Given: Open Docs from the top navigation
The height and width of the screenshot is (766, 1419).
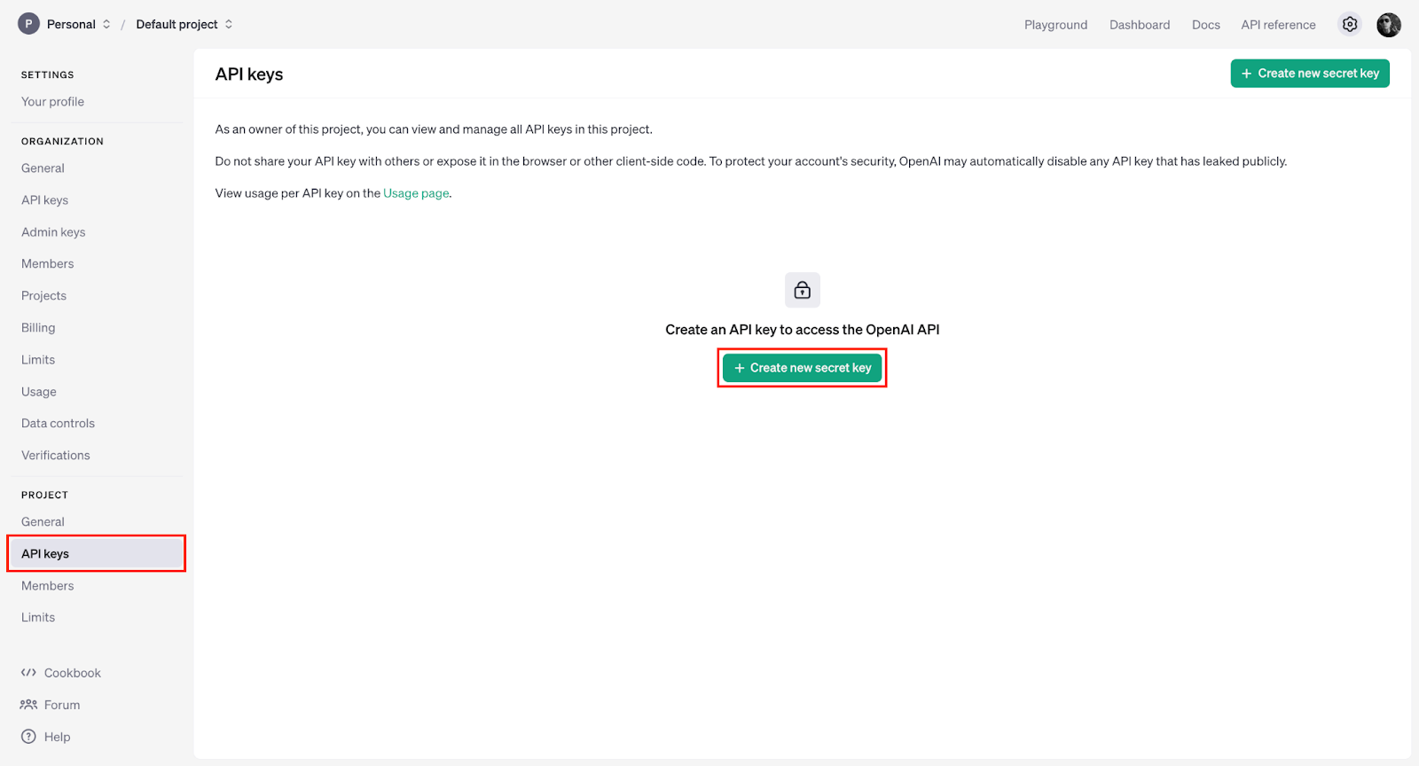Looking at the screenshot, I should pyautogui.click(x=1205, y=25).
